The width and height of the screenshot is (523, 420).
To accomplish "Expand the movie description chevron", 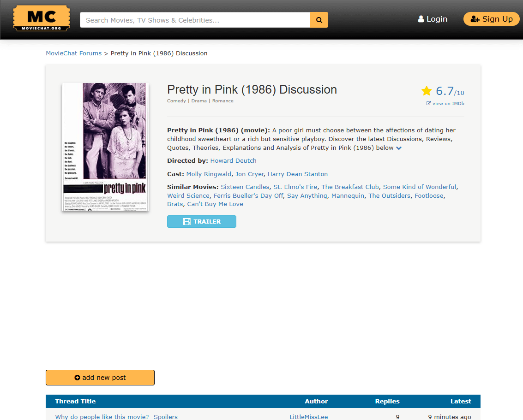I will pyautogui.click(x=398, y=148).
